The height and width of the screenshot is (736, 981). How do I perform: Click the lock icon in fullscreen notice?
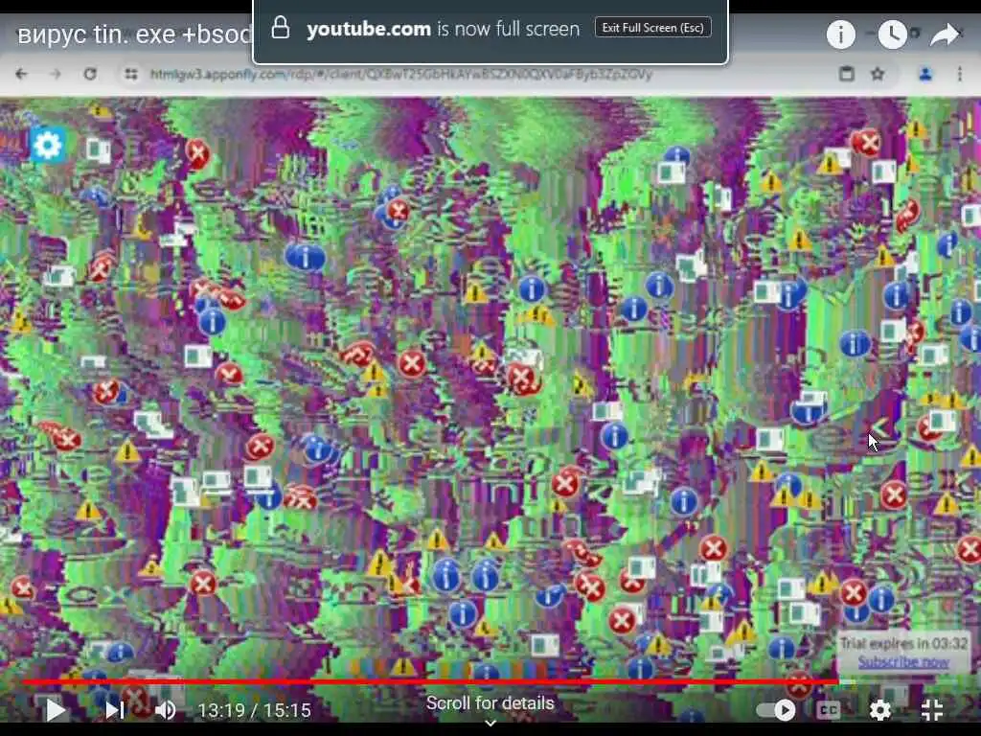(x=281, y=28)
